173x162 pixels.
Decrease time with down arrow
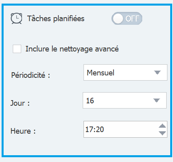pyautogui.click(x=162, y=133)
